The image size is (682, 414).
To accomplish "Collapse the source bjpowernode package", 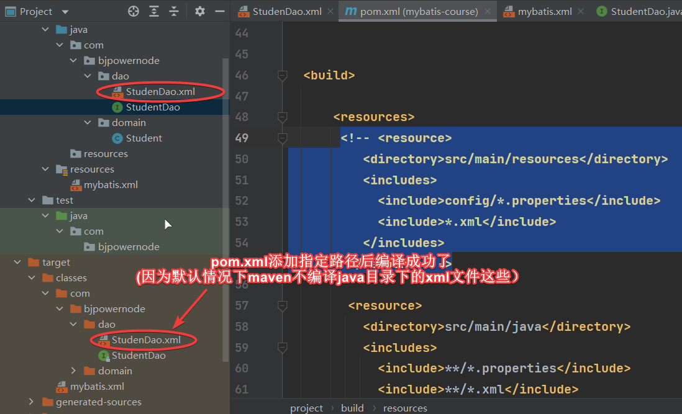I will [x=73, y=60].
